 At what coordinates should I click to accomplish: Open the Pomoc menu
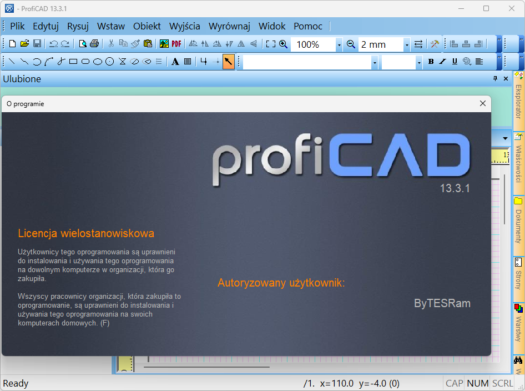pos(307,26)
